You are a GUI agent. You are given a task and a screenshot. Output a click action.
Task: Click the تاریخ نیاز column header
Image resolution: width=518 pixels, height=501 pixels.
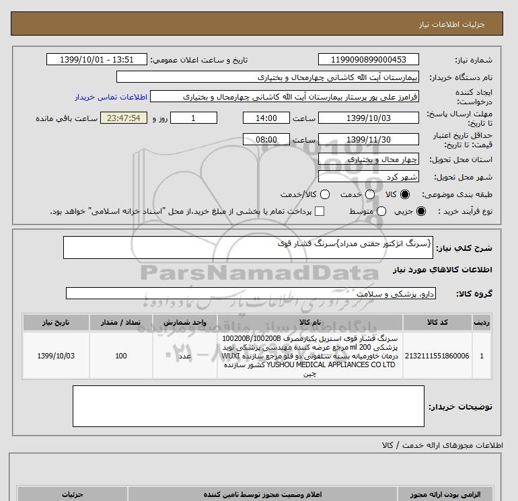(x=56, y=323)
